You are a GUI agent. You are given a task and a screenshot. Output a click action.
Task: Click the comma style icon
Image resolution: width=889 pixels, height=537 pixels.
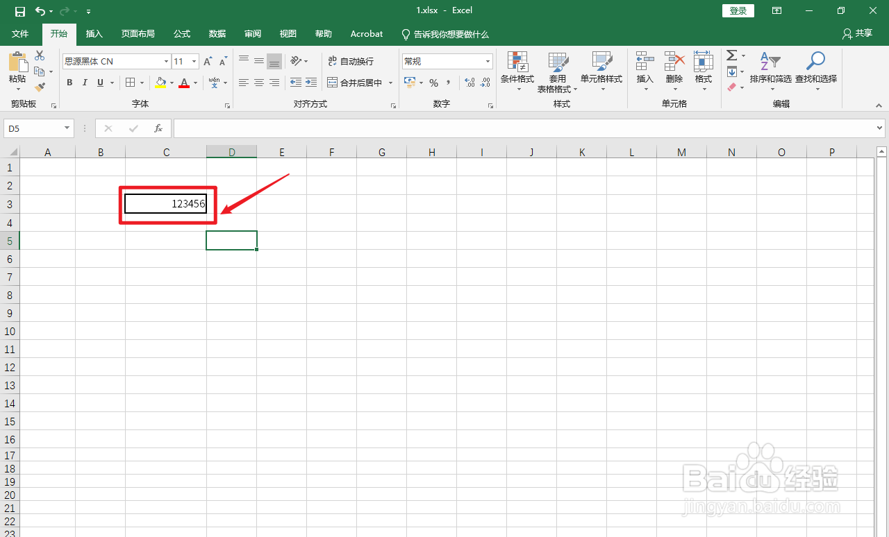point(449,83)
